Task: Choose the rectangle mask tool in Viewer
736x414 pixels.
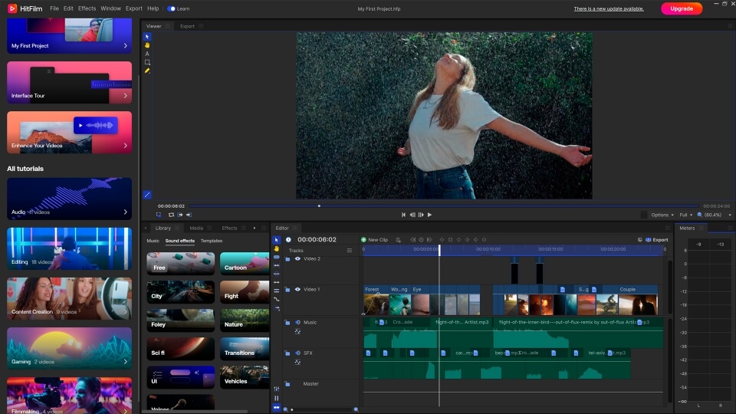Action: (147, 62)
